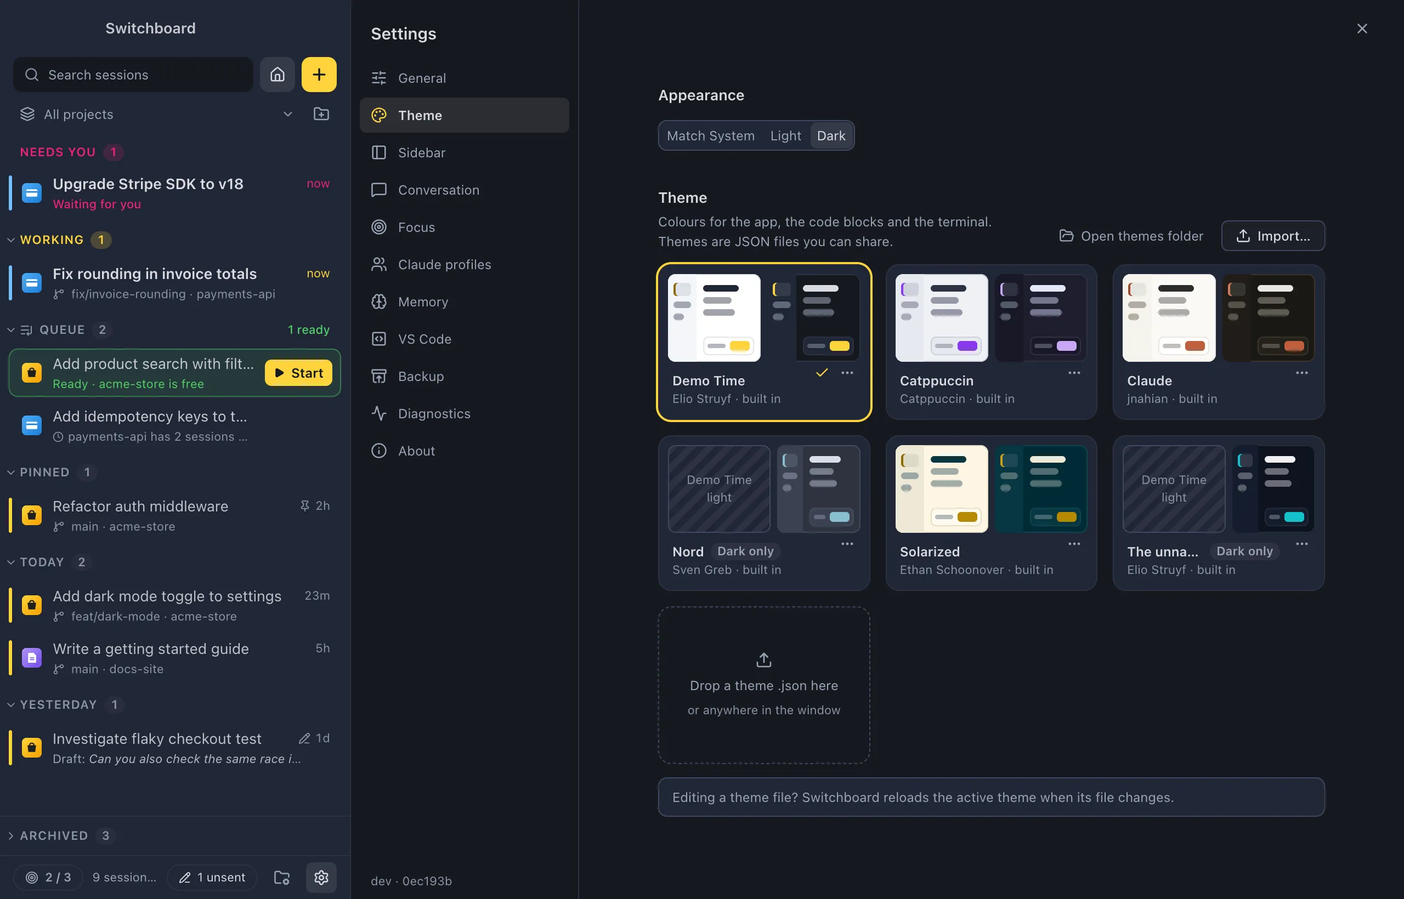Click the add project folder icon
Screen dimensions: 1404x899
(321, 115)
